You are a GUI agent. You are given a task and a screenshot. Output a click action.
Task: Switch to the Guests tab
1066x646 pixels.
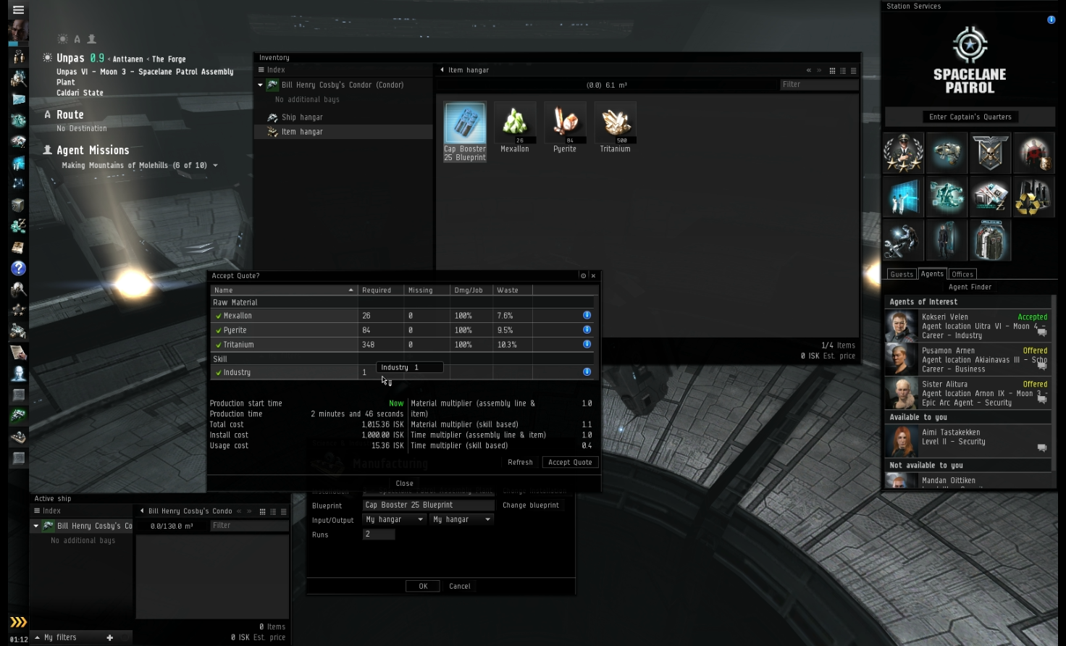tap(901, 274)
